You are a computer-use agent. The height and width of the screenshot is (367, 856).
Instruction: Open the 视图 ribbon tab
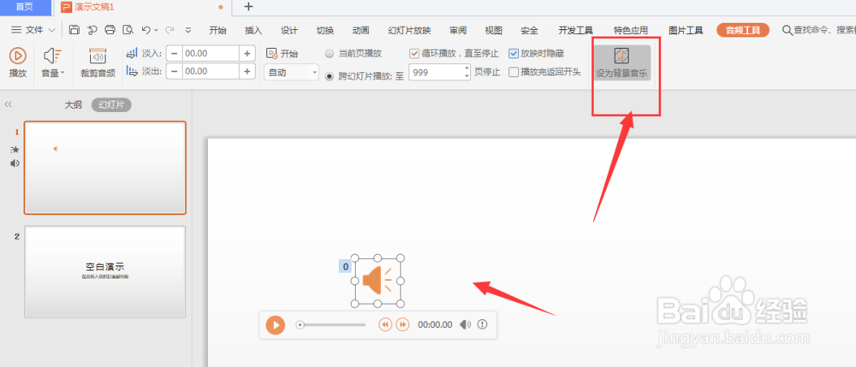pos(494,31)
